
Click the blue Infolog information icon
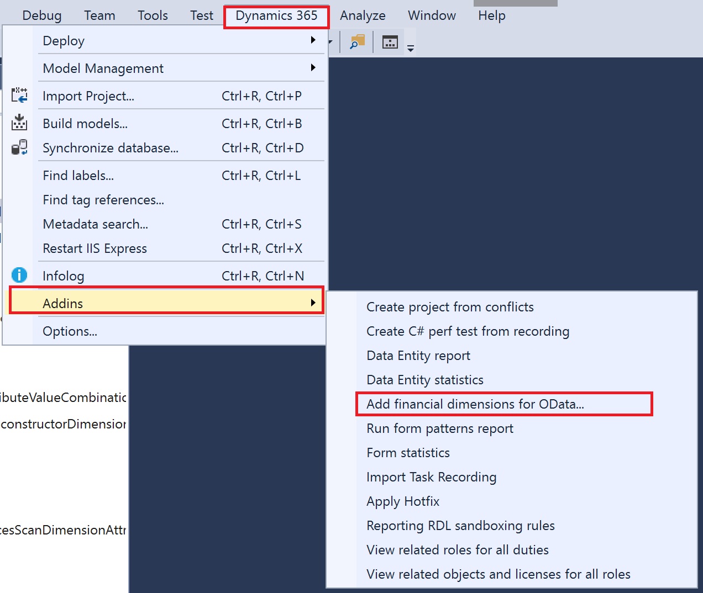pyautogui.click(x=19, y=275)
